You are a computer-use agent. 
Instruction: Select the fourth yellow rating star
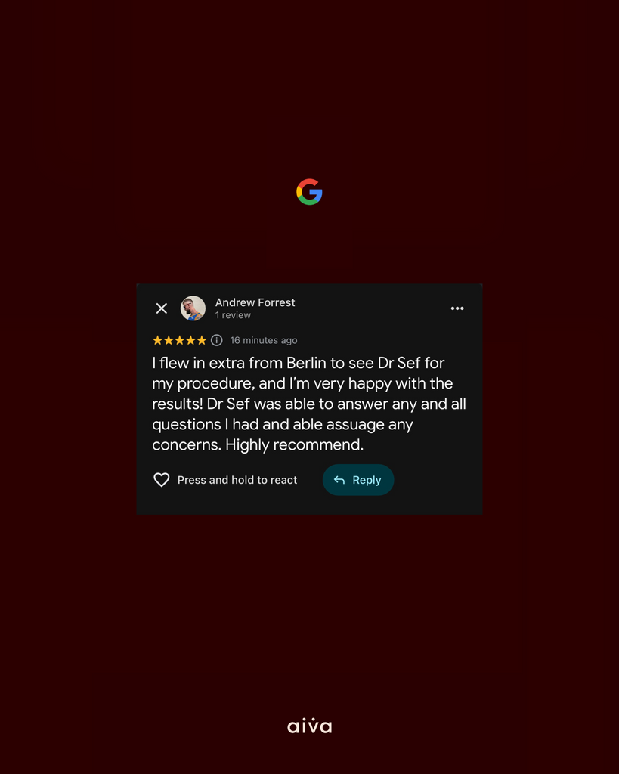pos(190,340)
